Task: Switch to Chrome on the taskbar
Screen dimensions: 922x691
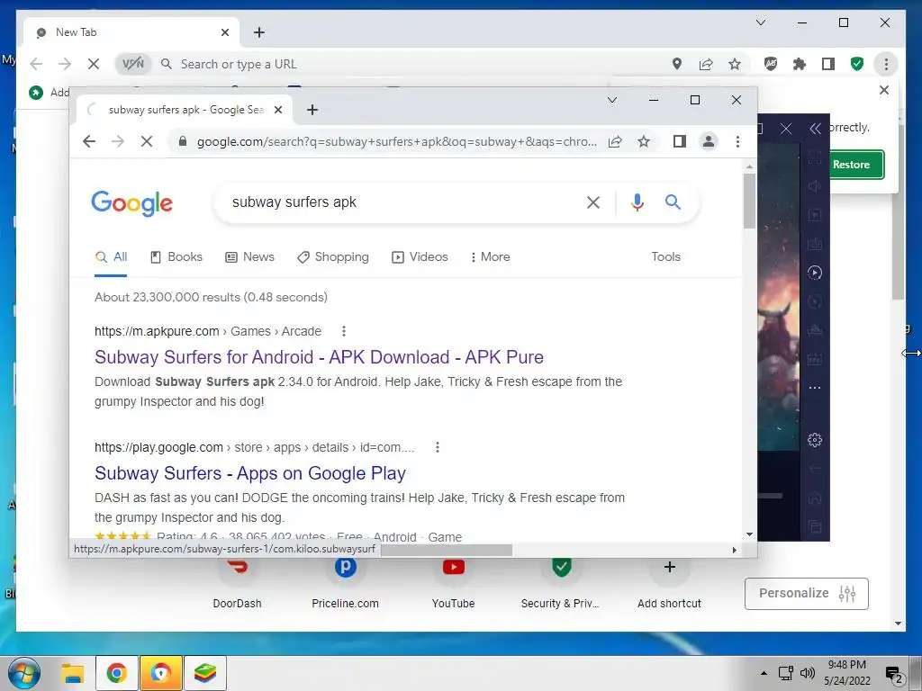Action: point(117,673)
